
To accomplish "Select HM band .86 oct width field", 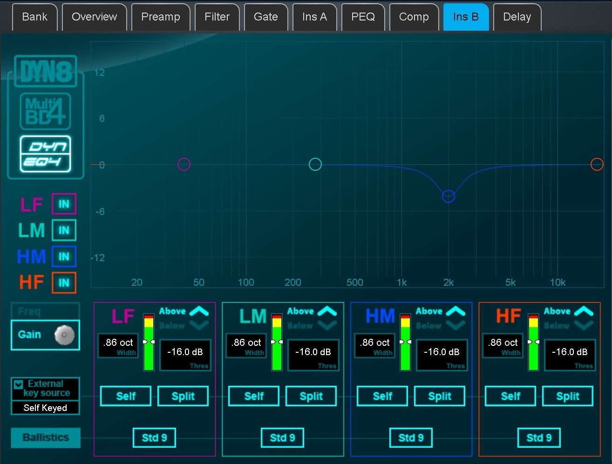I will pyautogui.click(x=375, y=346).
